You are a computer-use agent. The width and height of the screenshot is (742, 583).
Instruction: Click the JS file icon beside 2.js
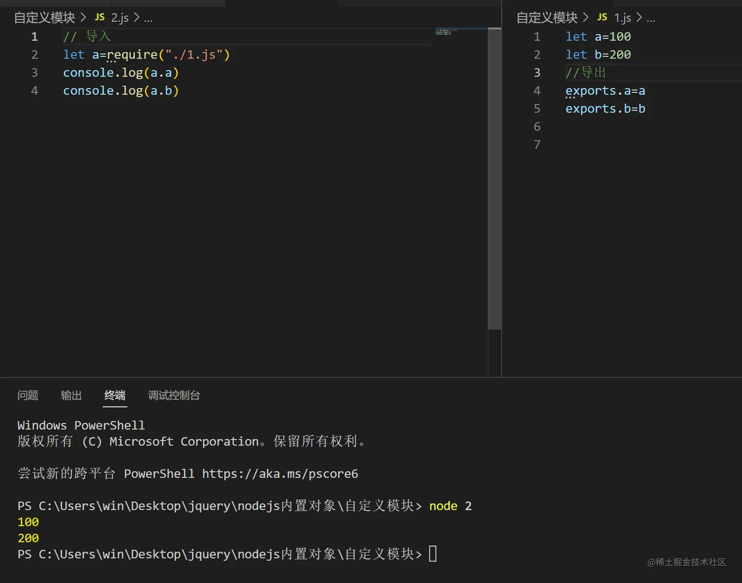point(99,18)
